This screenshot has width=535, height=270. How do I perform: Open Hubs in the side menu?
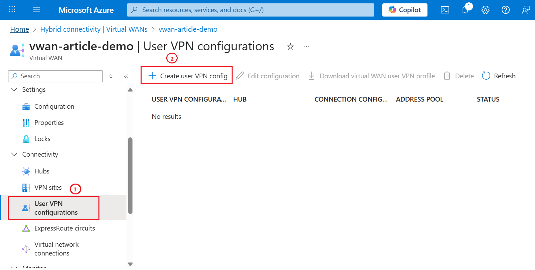tap(42, 171)
